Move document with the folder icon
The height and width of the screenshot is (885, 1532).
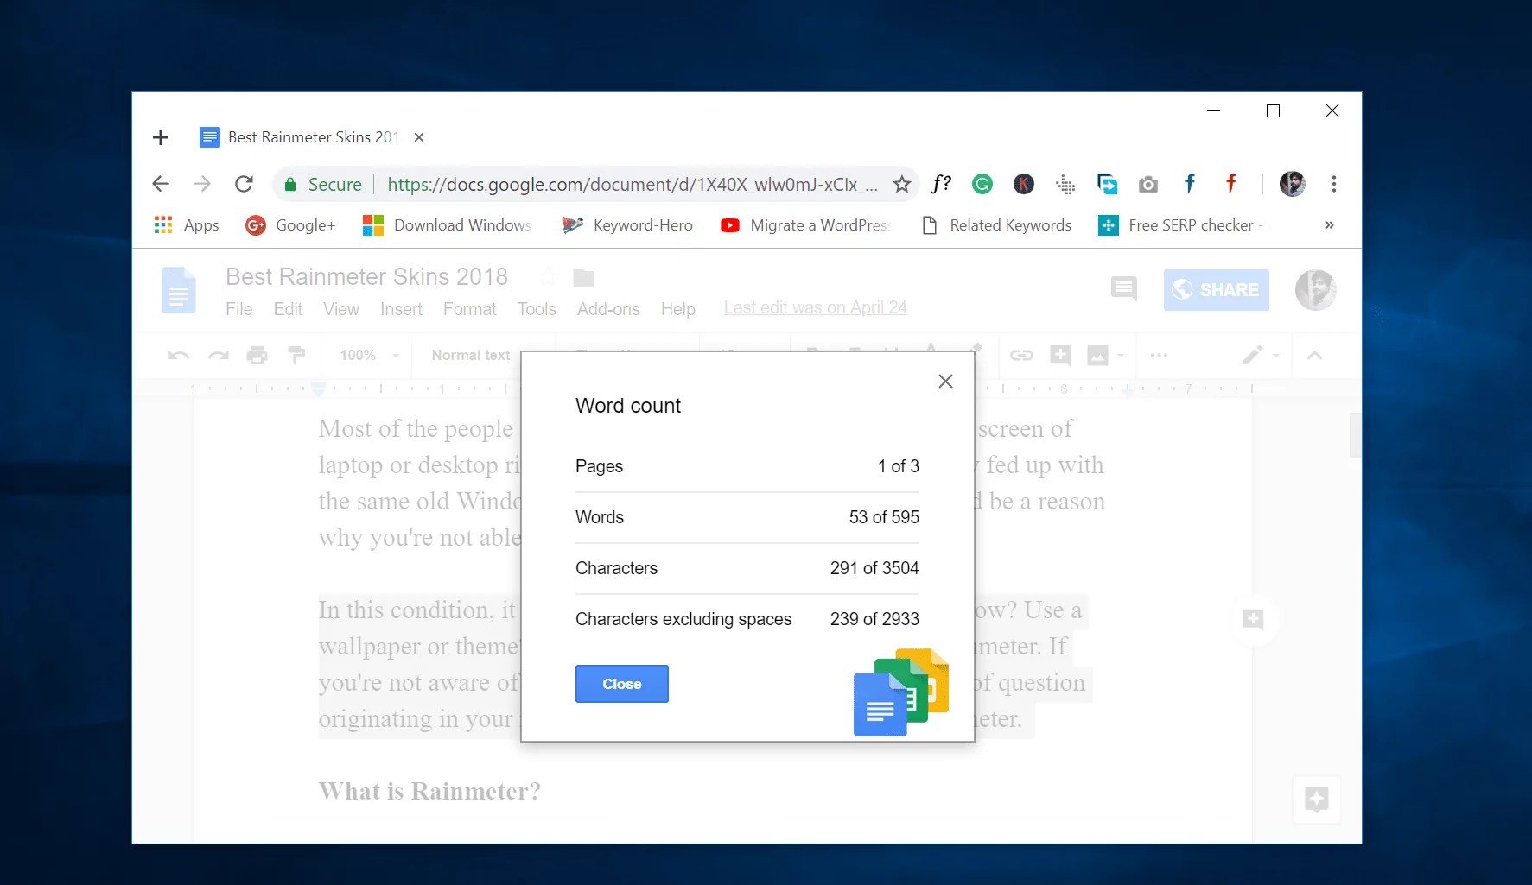(584, 277)
